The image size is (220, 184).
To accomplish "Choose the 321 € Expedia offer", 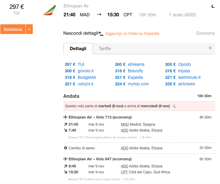I will coord(129,77).
